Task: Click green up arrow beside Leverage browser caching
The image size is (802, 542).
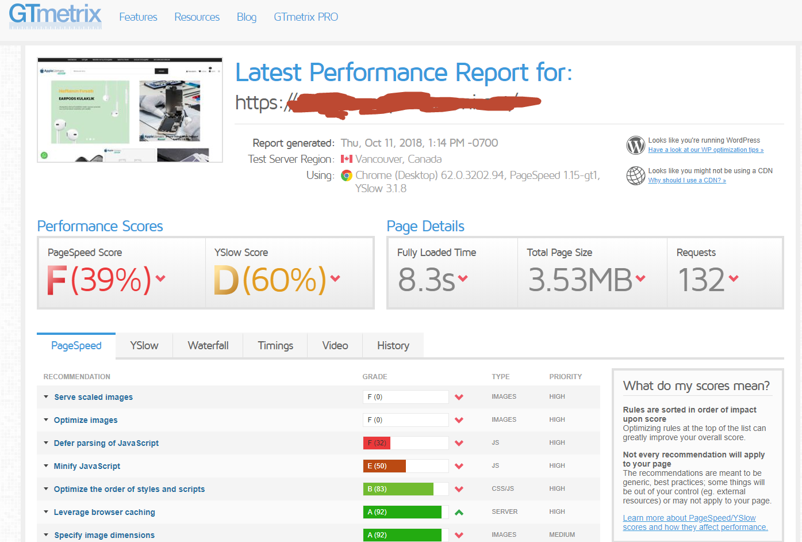Action: click(x=459, y=512)
